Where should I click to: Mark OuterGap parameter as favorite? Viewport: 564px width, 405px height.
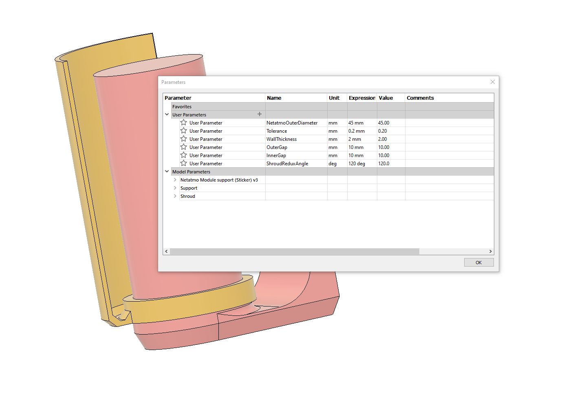tap(184, 147)
